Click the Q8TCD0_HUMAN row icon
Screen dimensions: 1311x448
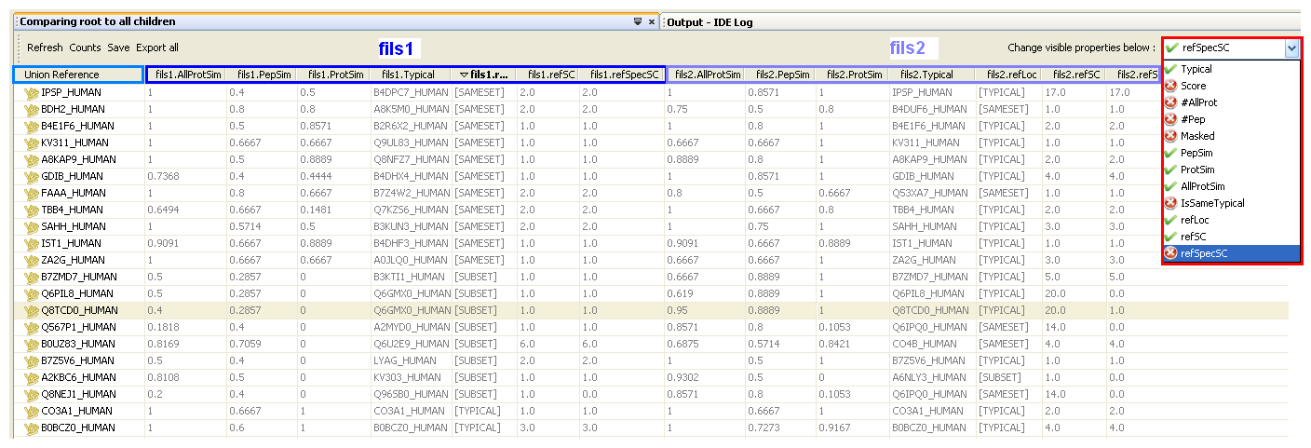31,311
